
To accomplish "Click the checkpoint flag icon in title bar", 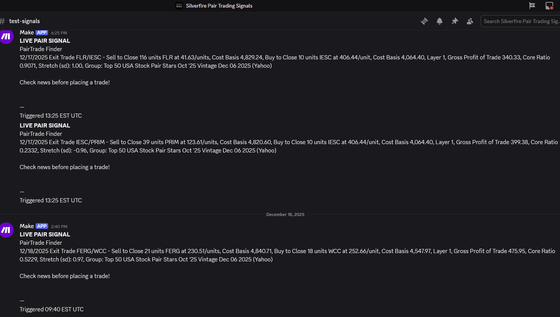I will (532, 6).
